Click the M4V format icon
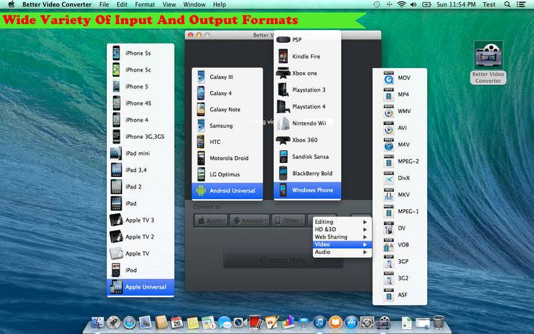 388,144
